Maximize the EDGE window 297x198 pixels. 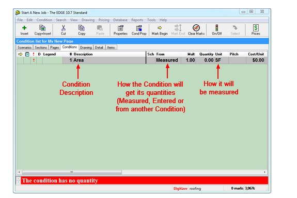click(251, 11)
